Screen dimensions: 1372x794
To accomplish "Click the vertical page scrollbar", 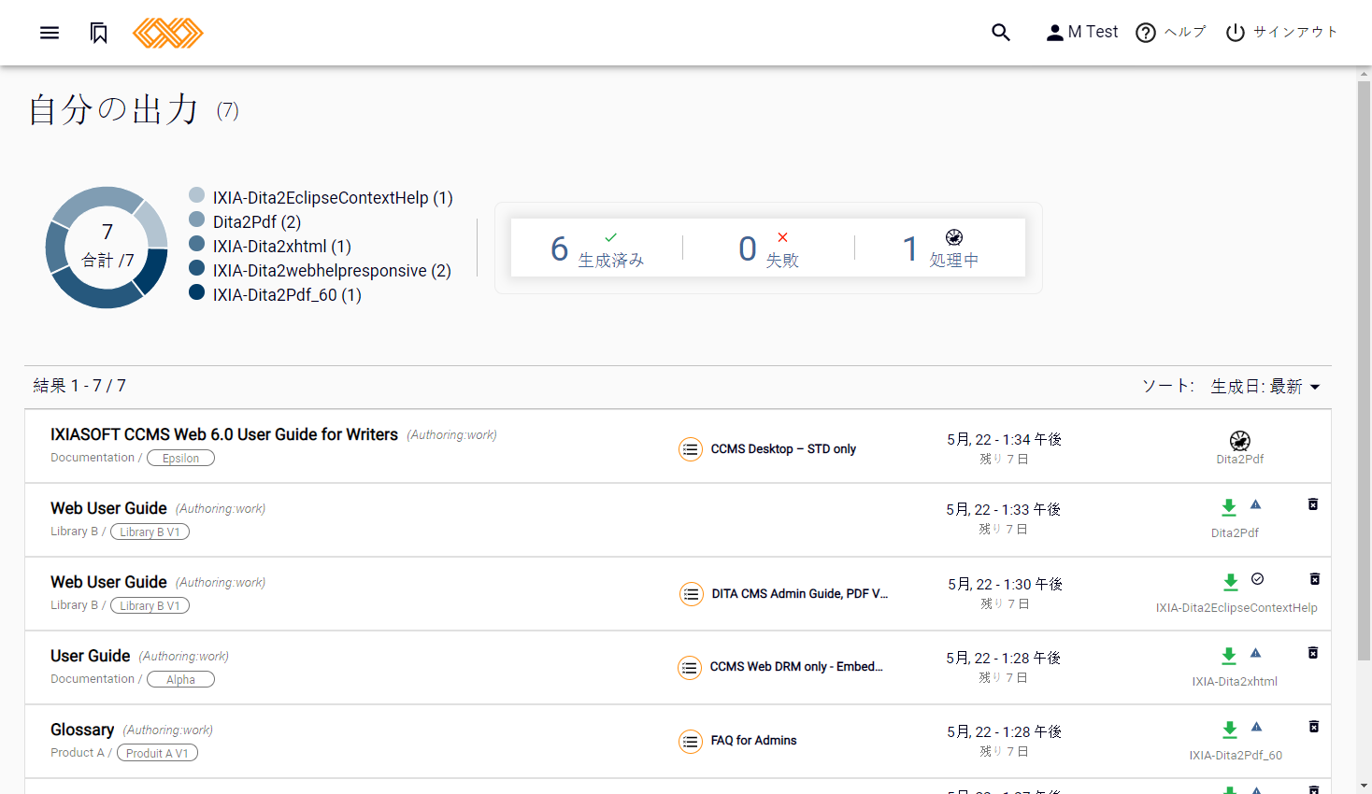I will (1364, 369).
